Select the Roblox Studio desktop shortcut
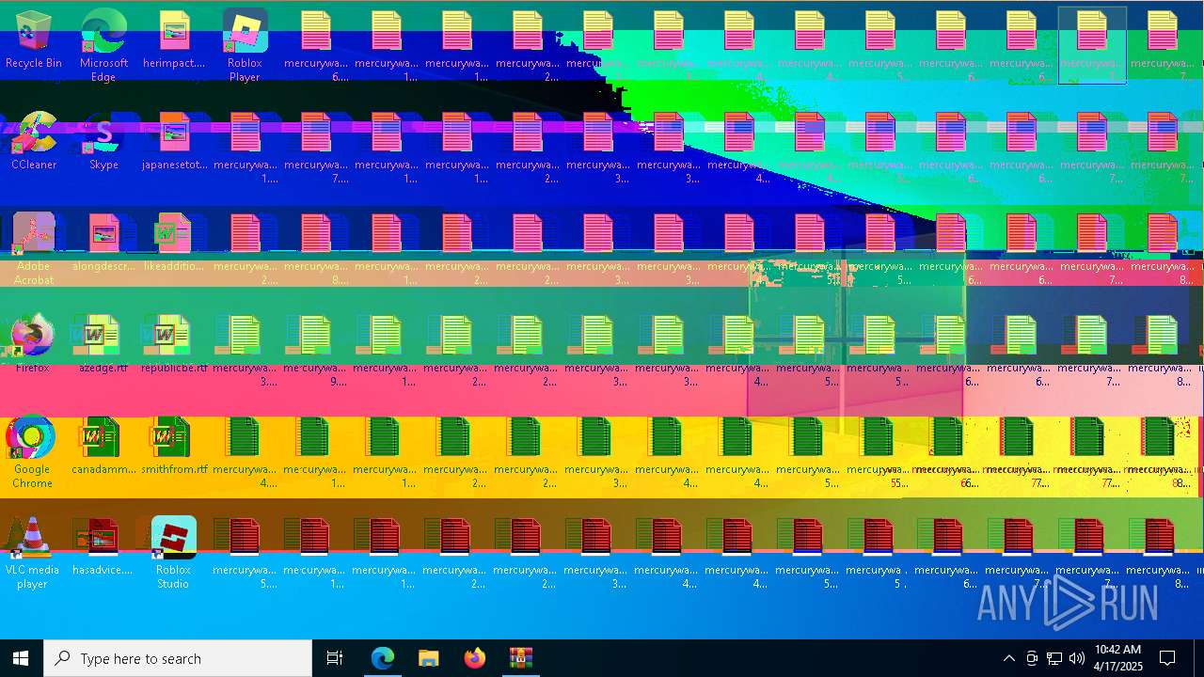Screen dimensions: 1204x677 point(174,553)
